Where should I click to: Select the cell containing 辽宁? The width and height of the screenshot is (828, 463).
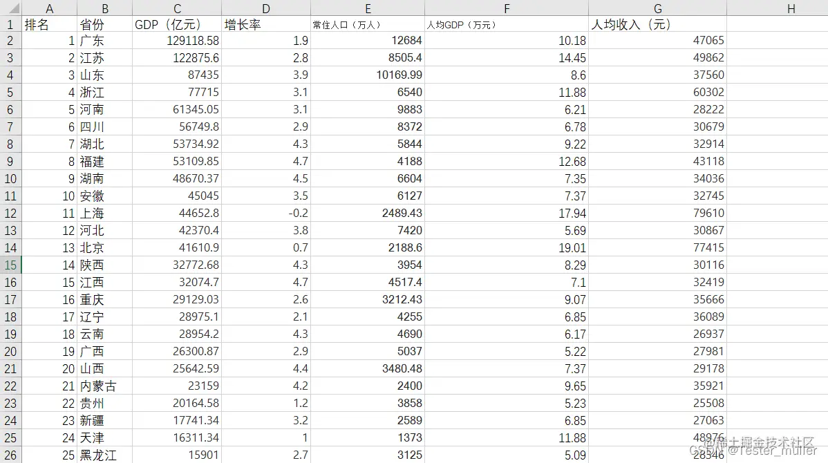(104, 316)
